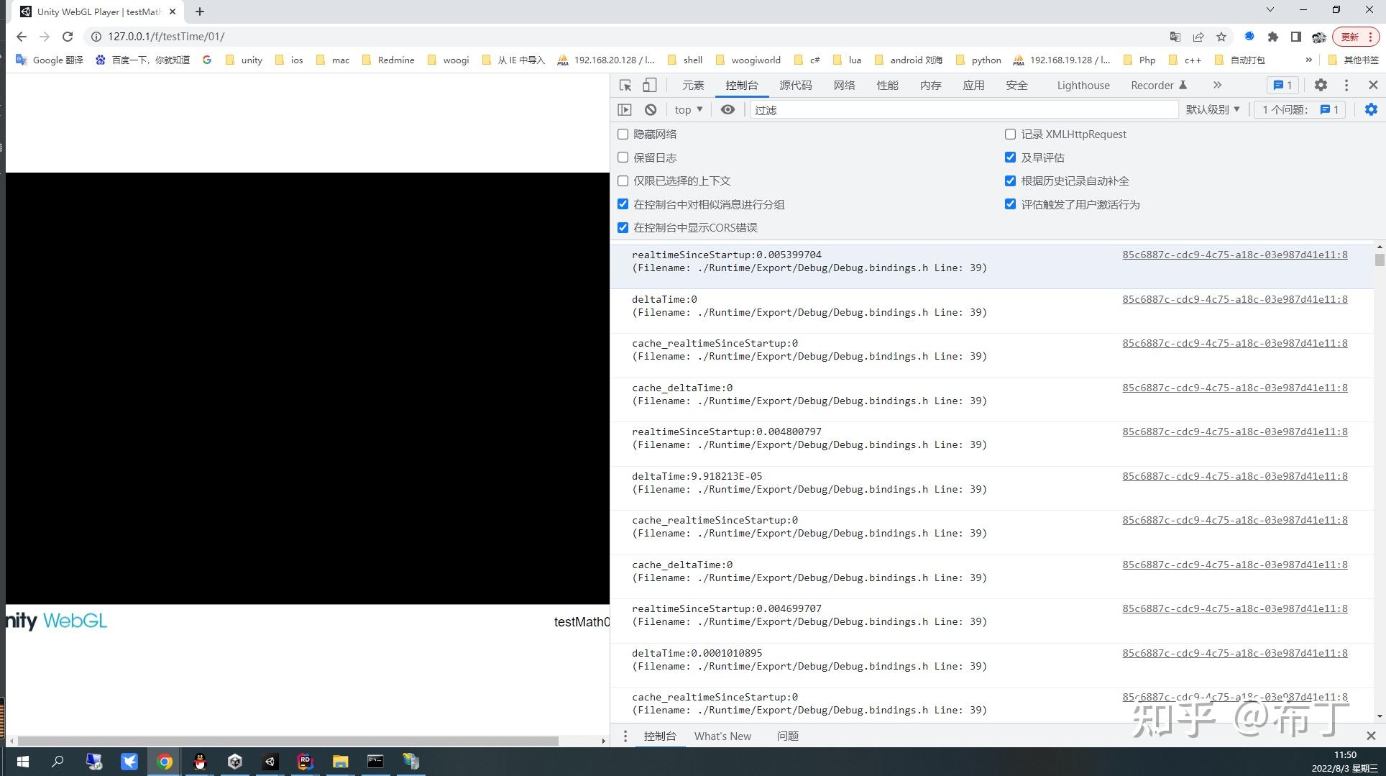Create a live expression with the eye icon
Viewport: 1386px width, 776px height.
click(728, 109)
